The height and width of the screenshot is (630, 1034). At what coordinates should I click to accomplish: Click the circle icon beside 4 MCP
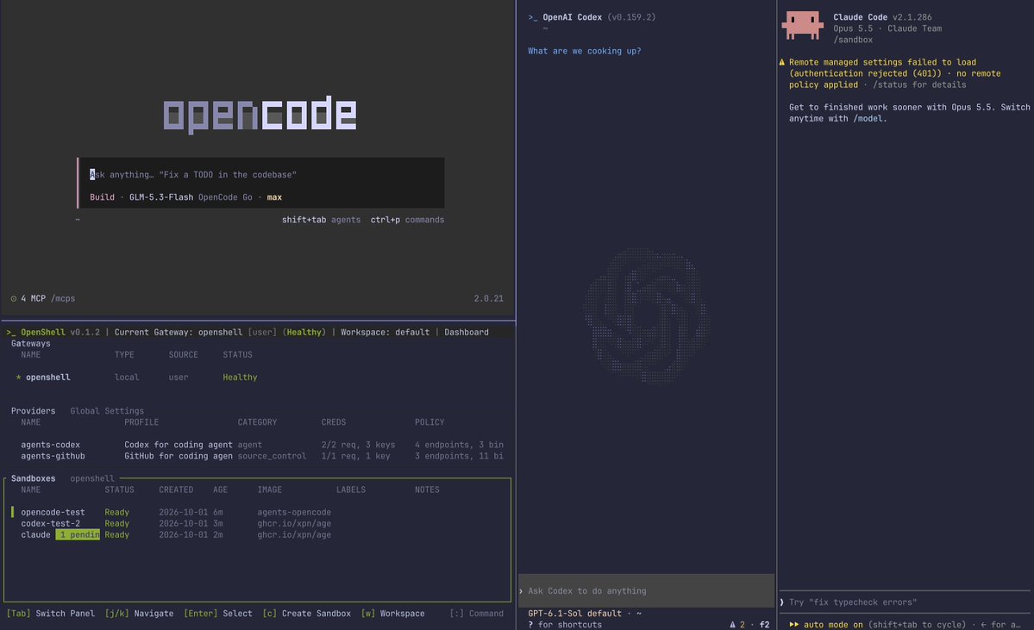(x=13, y=298)
